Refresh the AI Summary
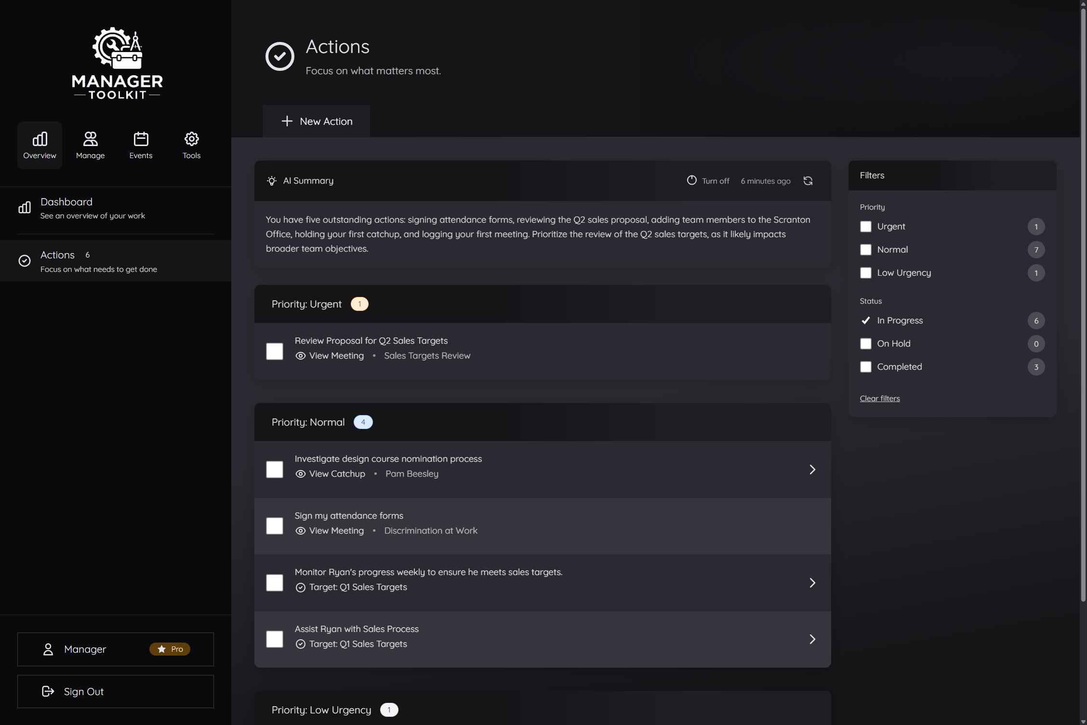The height and width of the screenshot is (725, 1087). [x=809, y=181]
